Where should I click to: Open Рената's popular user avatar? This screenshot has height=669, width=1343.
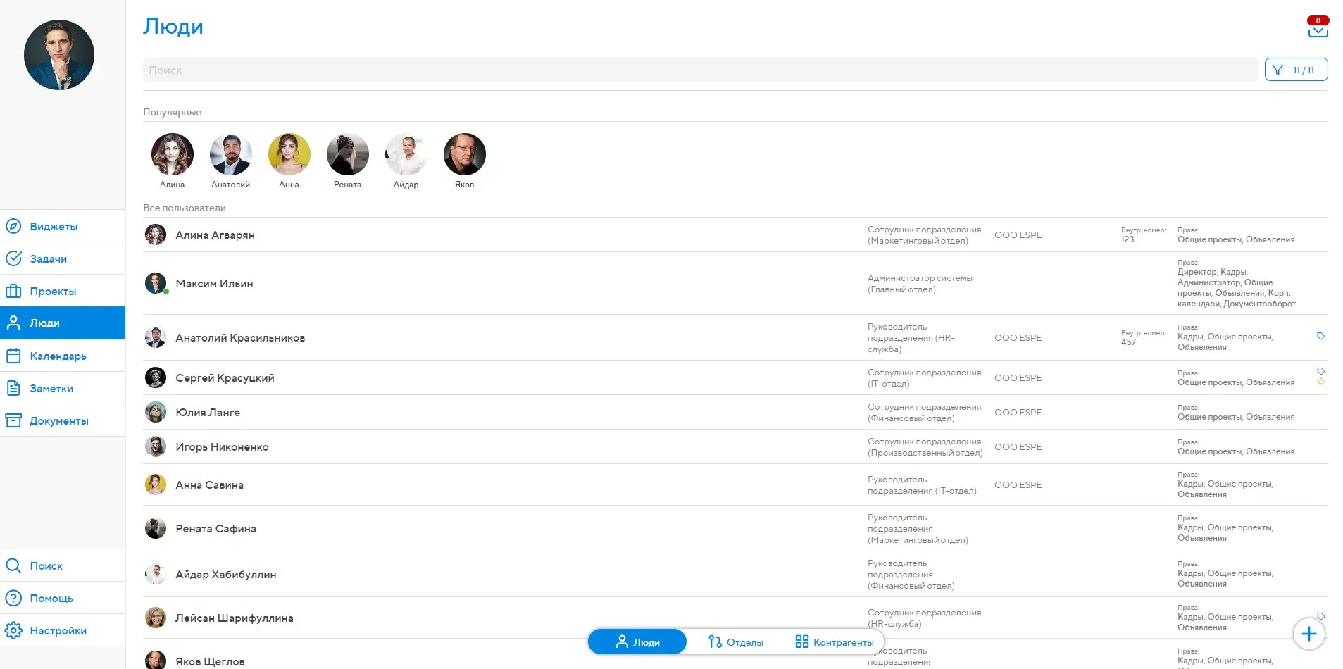[x=347, y=155]
